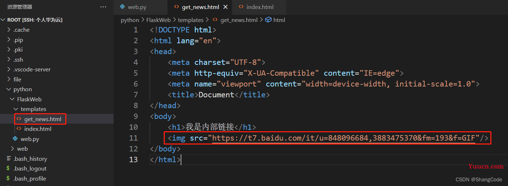The image size is (508, 186).
Task: Click the HTML file icon beside index.html in tree
Action: point(19,129)
